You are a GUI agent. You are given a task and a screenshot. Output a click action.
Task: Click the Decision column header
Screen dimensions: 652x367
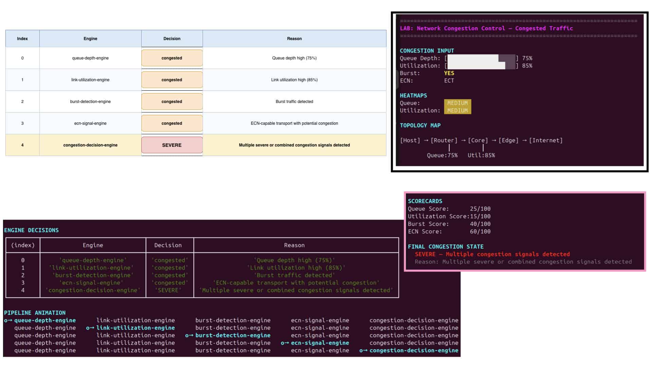tap(172, 38)
